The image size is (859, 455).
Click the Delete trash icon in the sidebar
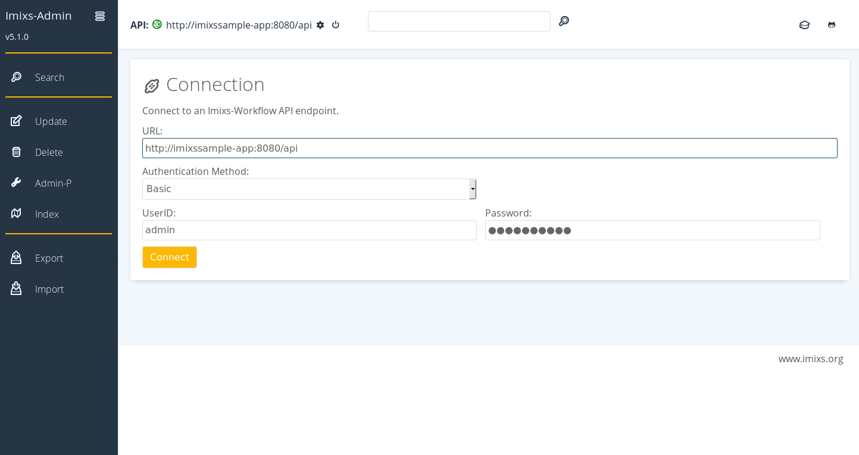[x=17, y=152]
